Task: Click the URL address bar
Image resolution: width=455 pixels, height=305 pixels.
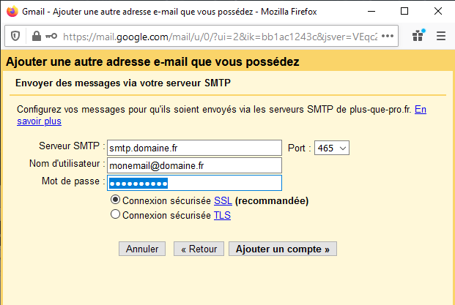Action: point(220,37)
